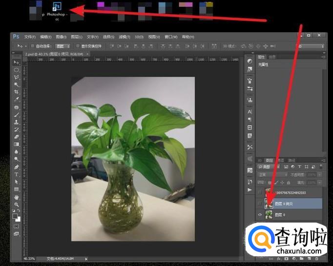
Task: Enable the 显示变换控件 checkbox
Action: pos(77,46)
